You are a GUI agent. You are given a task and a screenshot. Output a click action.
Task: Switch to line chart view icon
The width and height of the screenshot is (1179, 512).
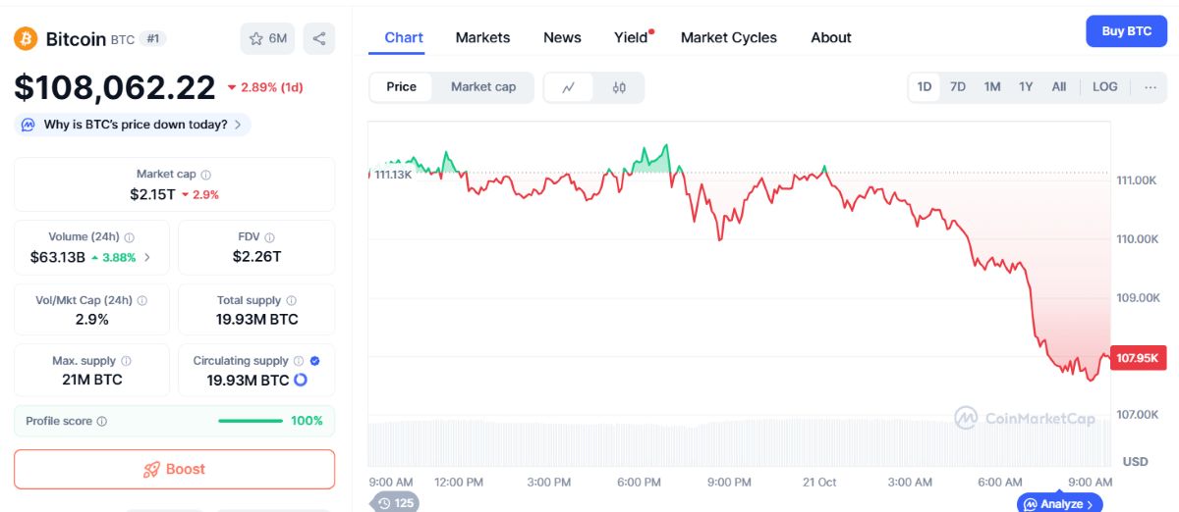coord(569,87)
